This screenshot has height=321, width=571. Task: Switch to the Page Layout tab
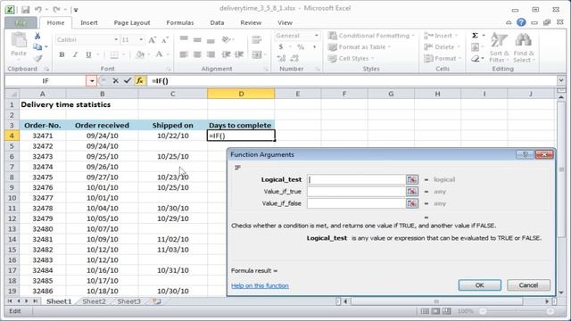tap(132, 22)
